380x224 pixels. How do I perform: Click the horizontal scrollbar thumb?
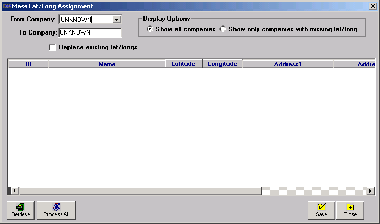[x=140, y=191]
